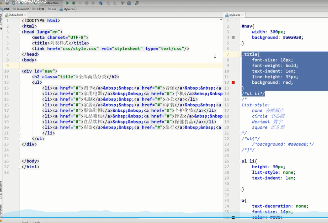Close the style.css editor tab

click(243, 15)
